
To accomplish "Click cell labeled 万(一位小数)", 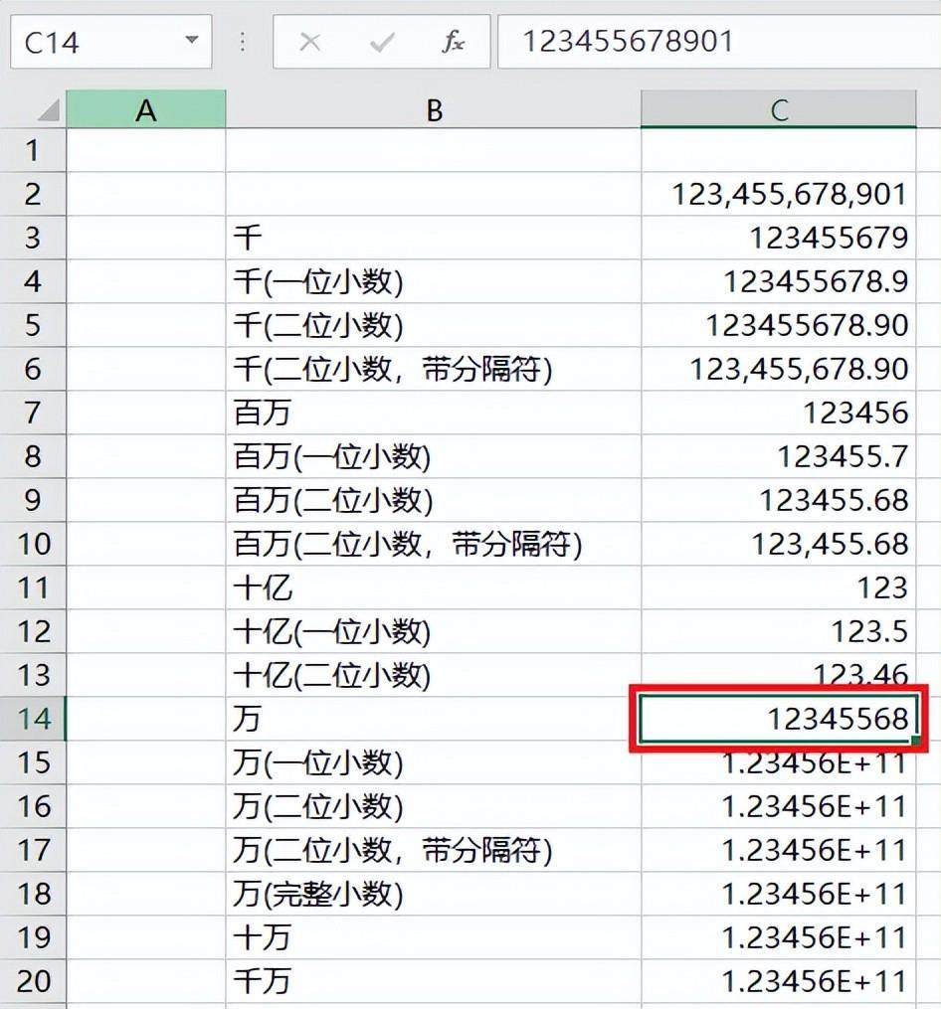I will pyautogui.click(x=434, y=762).
